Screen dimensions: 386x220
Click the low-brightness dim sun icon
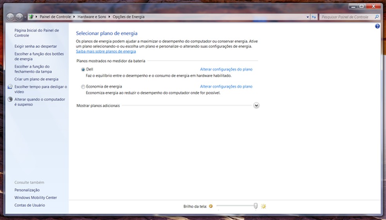coord(211,206)
